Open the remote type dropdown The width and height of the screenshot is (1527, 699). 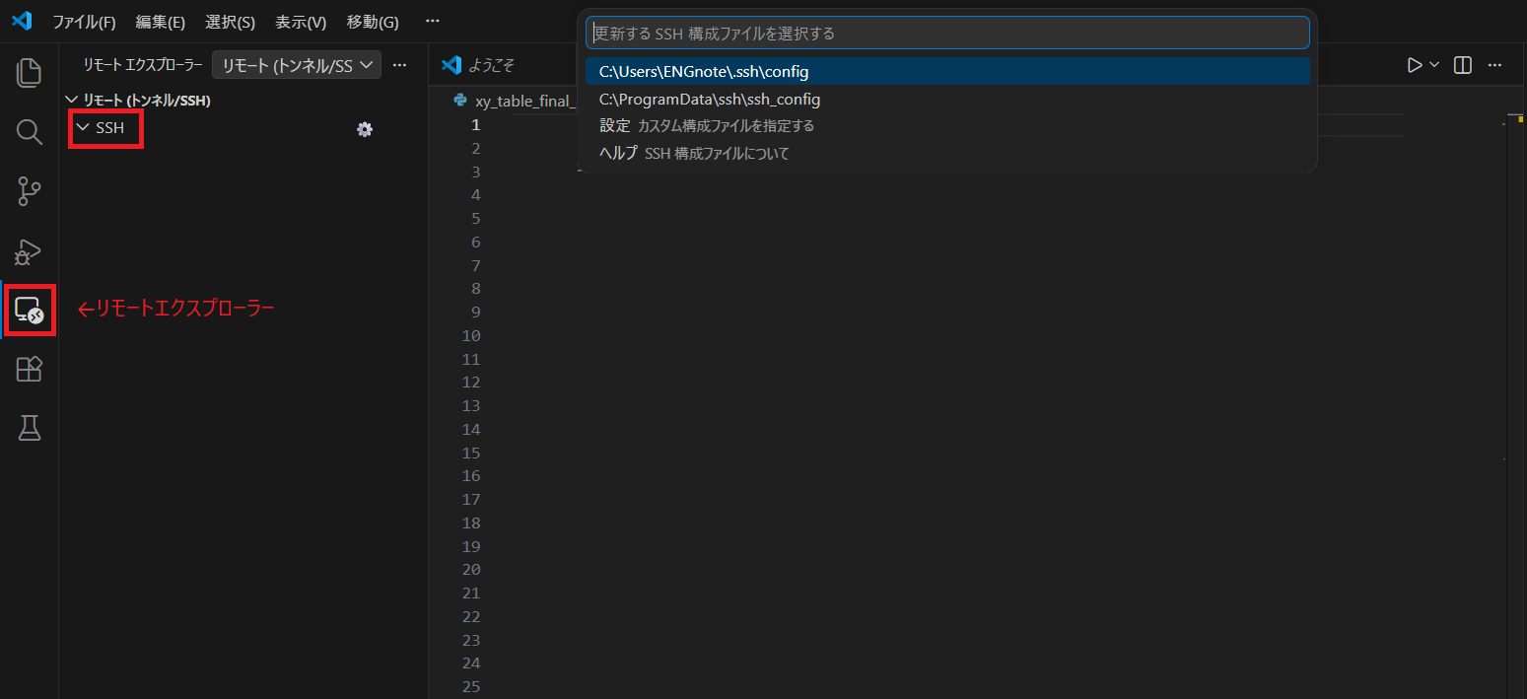pyautogui.click(x=297, y=65)
